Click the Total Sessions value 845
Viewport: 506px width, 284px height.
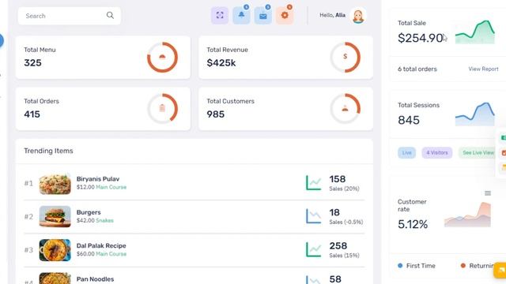(409, 120)
